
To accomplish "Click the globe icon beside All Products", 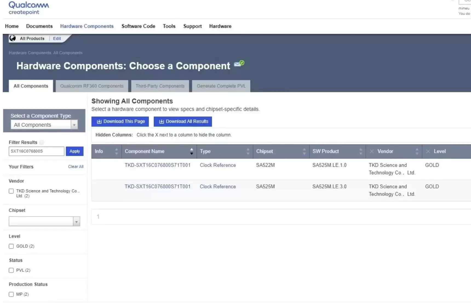I will 13,38.
